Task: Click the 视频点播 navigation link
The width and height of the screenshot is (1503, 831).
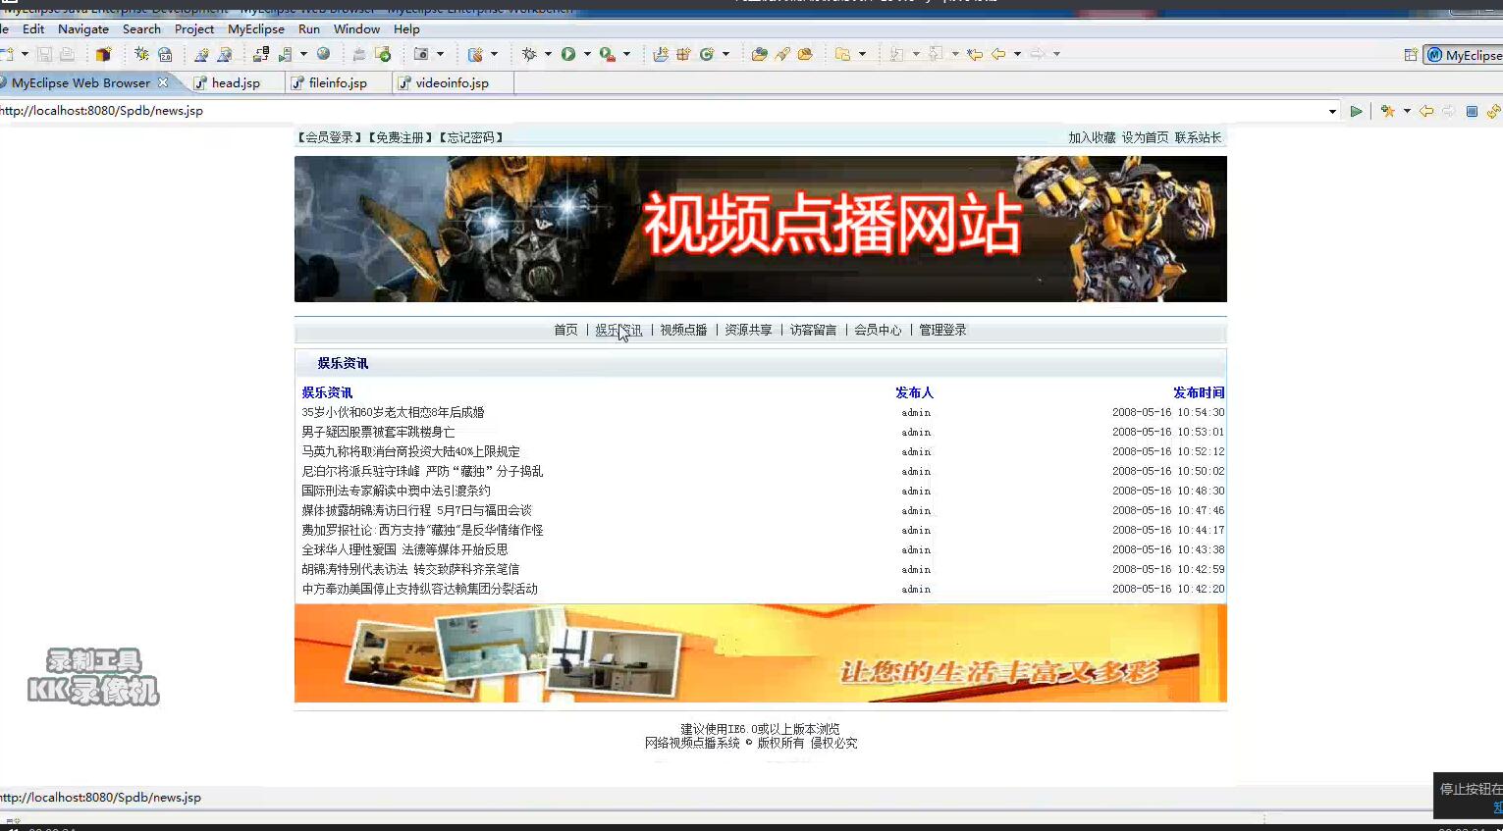Action: [683, 331]
